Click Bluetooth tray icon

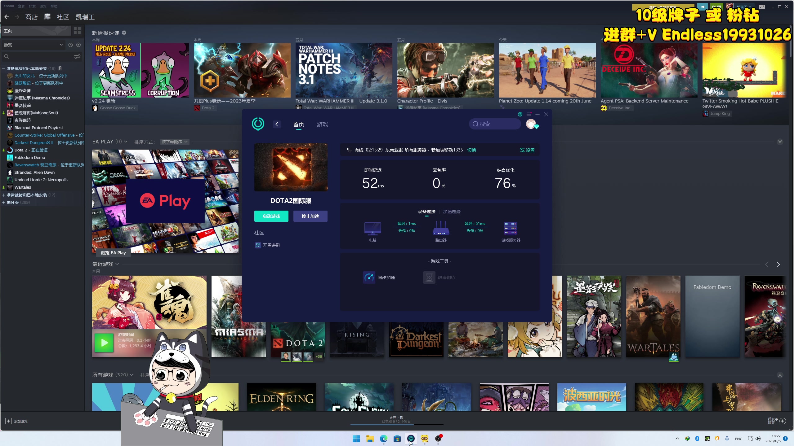pos(697,439)
